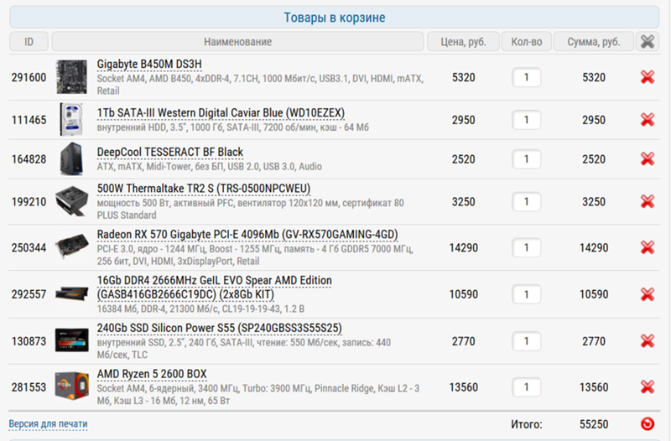Delete 240Gb SSD Silicon Power S55 item
Screen dimensions: 671x441
point(647,341)
